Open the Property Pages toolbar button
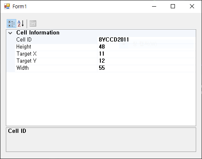Screen dimensions: 202x159 (x=33, y=24)
